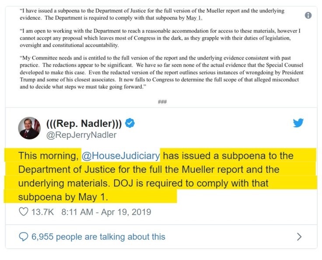Click the highlighted 'subpoena by May 1.' tweet line
Image resolution: width=322 pixels, height=260 pixels.
pos(63,197)
